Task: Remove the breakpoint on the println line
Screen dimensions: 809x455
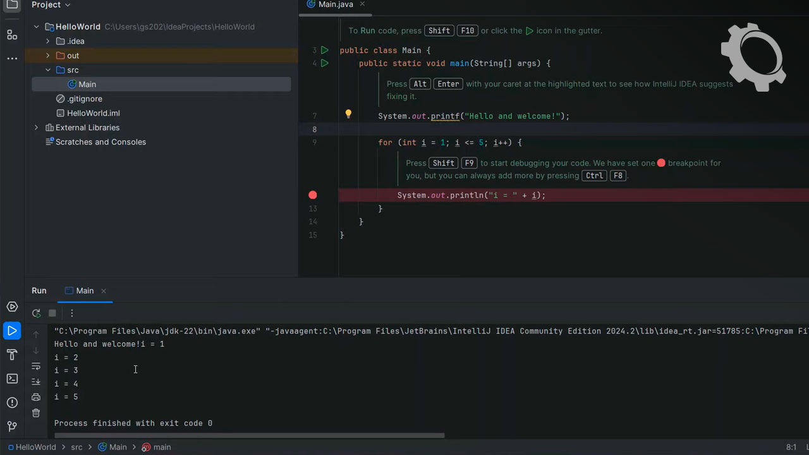Action: point(312,195)
